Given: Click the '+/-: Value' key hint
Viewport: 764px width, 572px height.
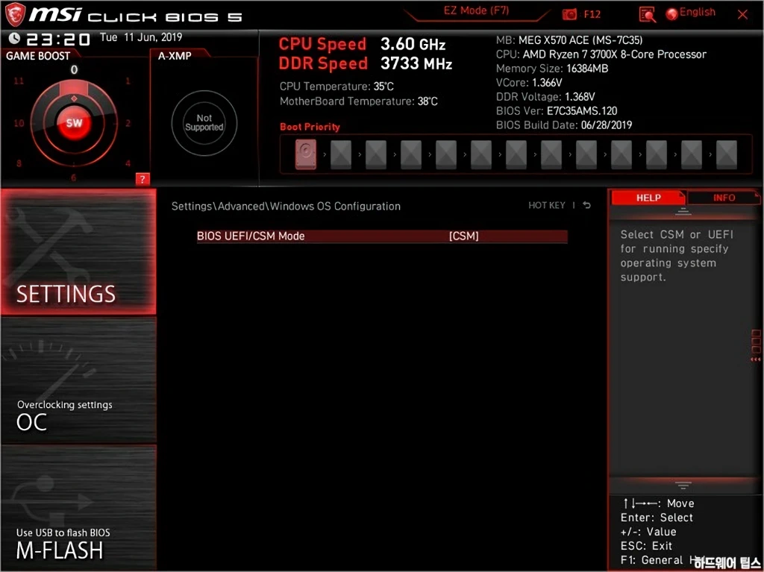Looking at the screenshot, I should 648,532.
